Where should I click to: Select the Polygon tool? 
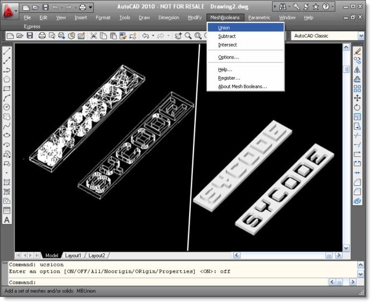pyautogui.click(x=7, y=79)
